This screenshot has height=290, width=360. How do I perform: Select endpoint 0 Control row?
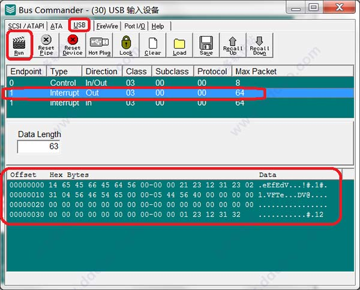(120, 83)
